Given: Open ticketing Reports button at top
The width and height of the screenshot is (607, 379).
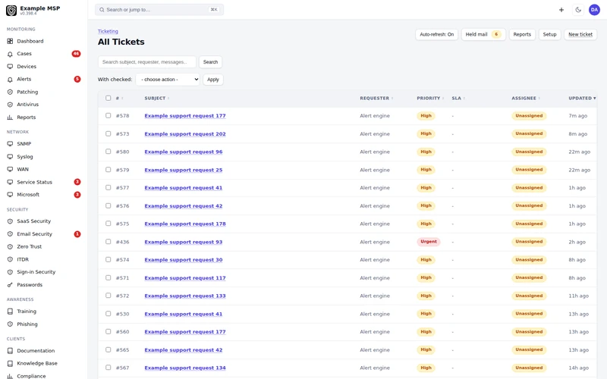Looking at the screenshot, I should click(x=522, y=34).
